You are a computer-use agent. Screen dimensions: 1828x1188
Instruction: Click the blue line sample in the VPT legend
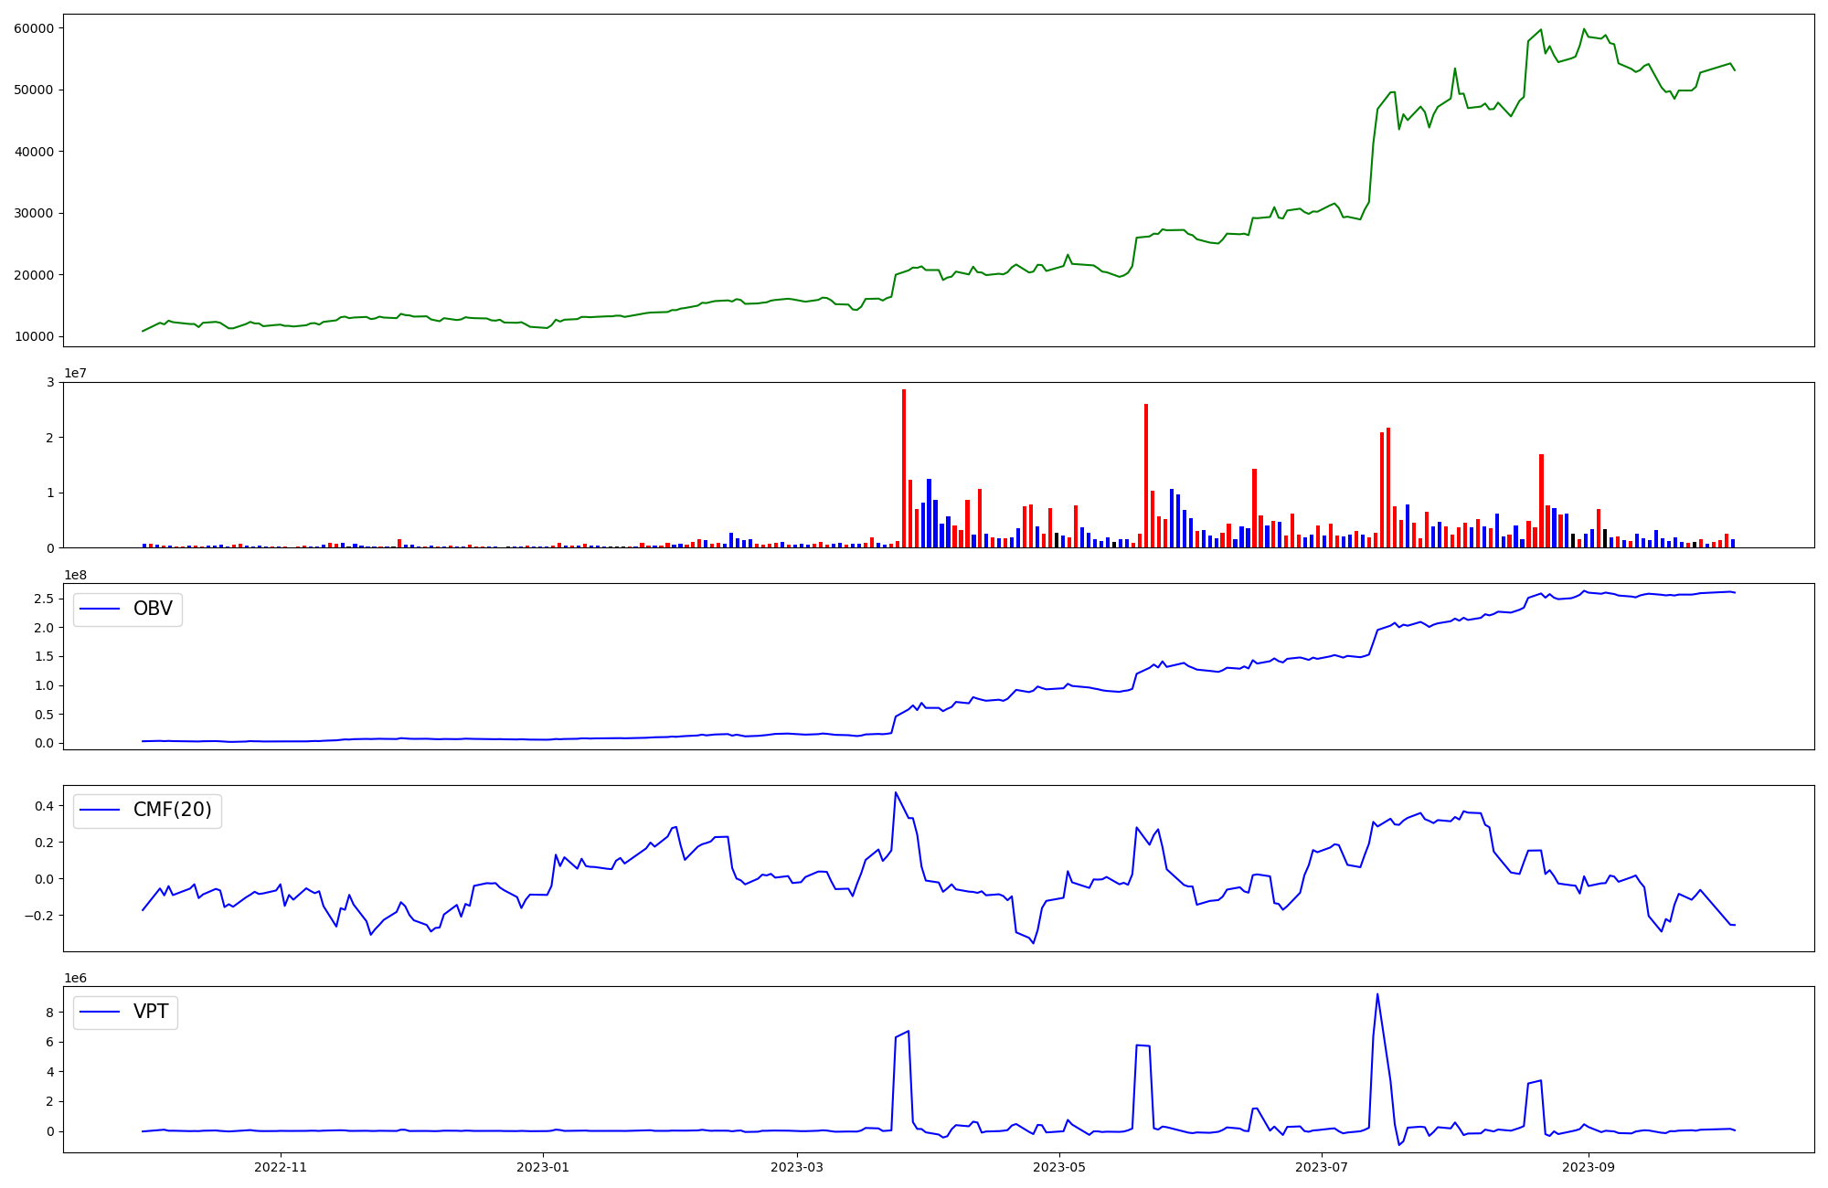(101, 1012)
